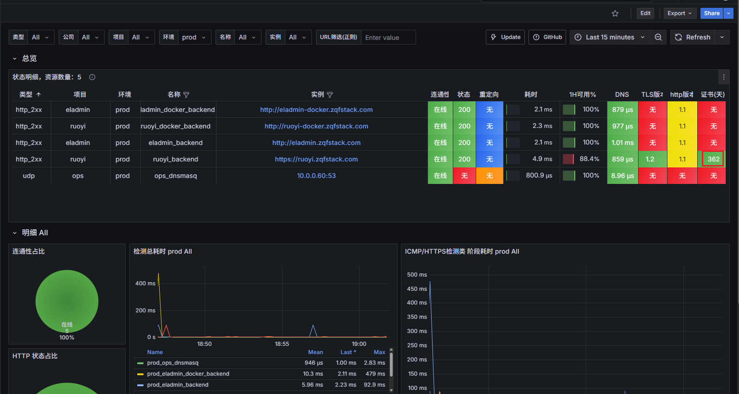Open the Last 15 minutes time picker
739x394 pixels.
tap(610, 37)
